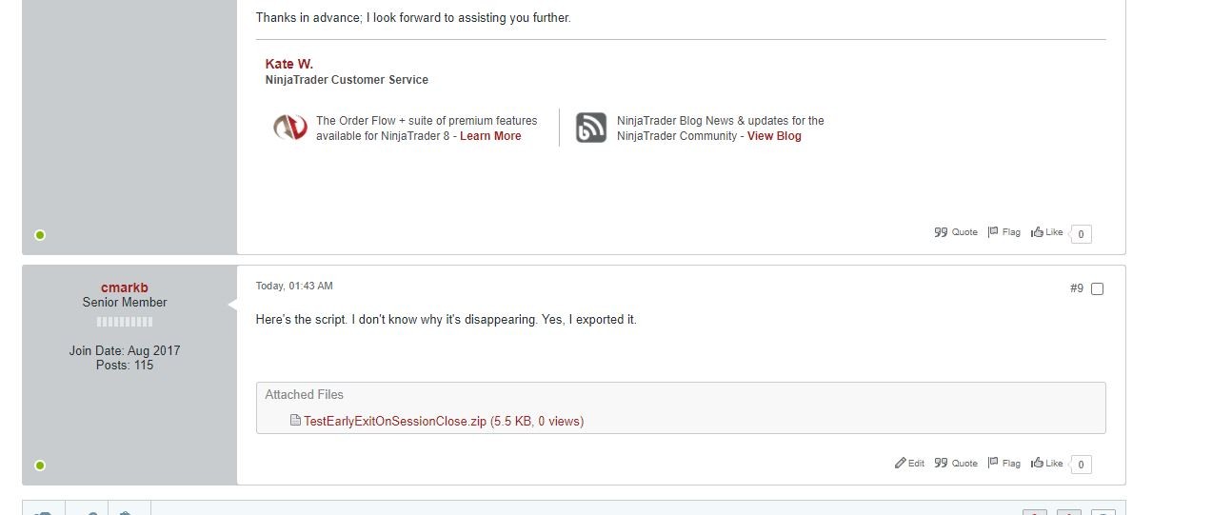
Task: Like Kate W.'s post
Action: point(1047,232)
